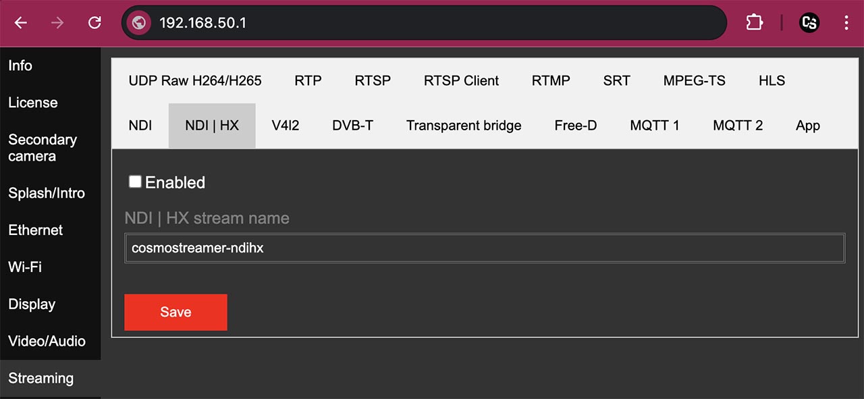Go to Video/Audio in the sidebar

[x=47, y=341]
